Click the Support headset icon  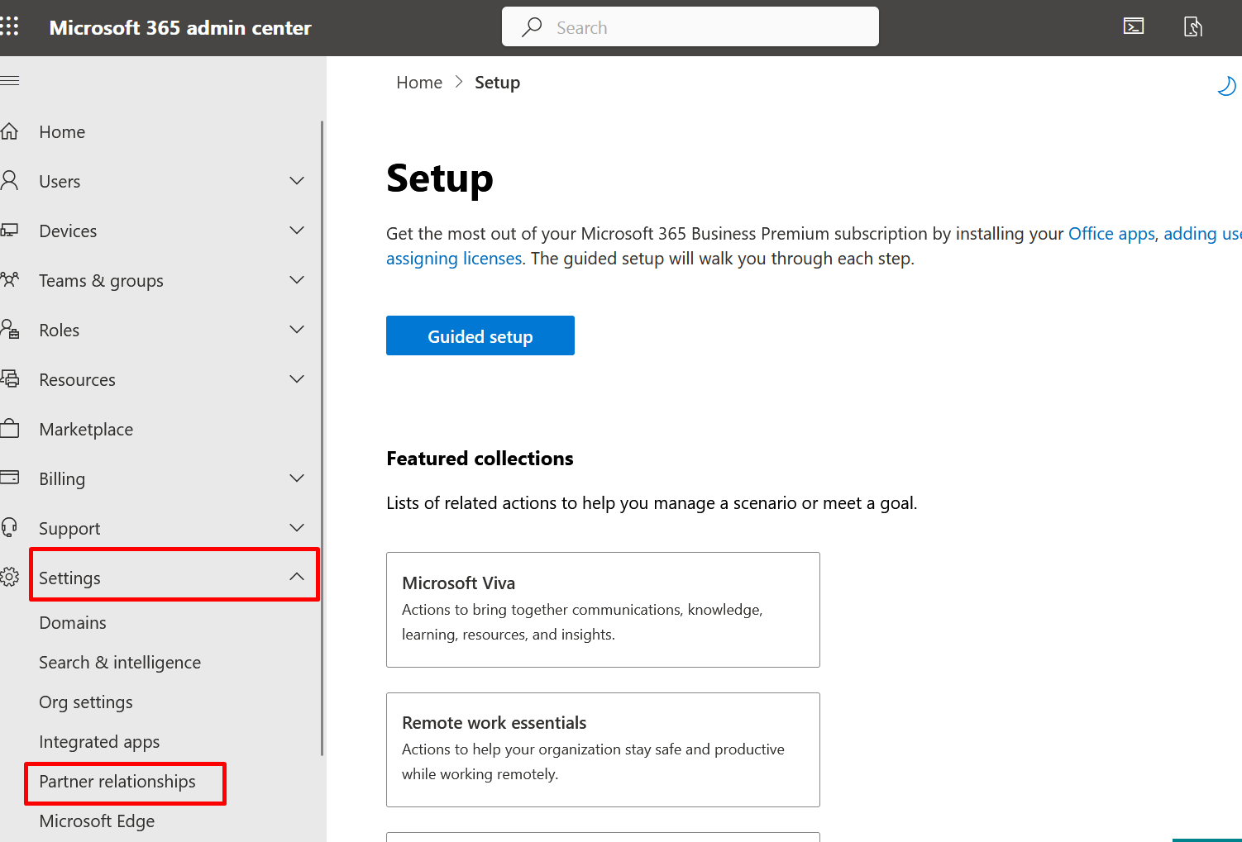[9, 527]
